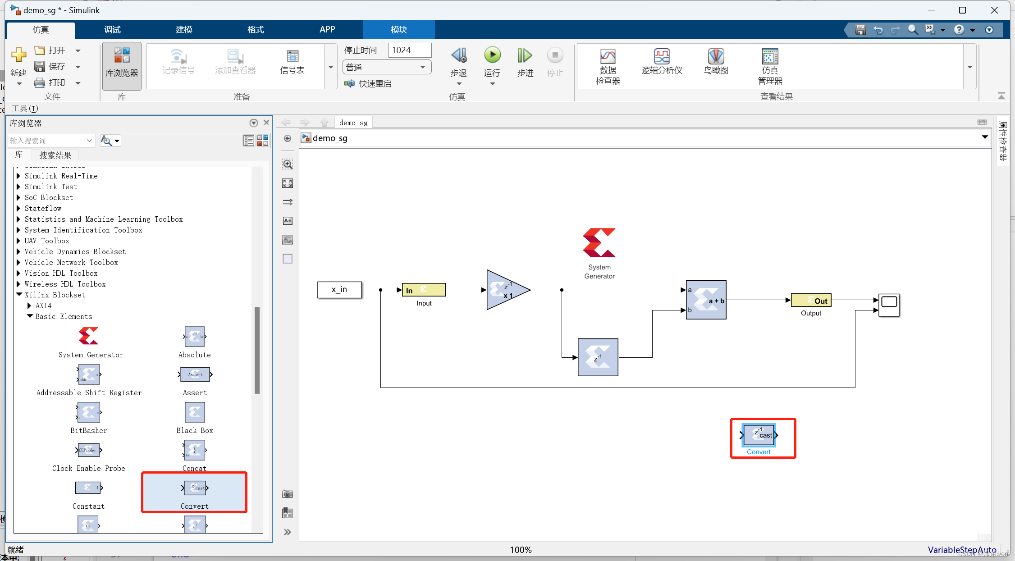
Task: Select the Convert block on the canvas
Action: point(759,435)
